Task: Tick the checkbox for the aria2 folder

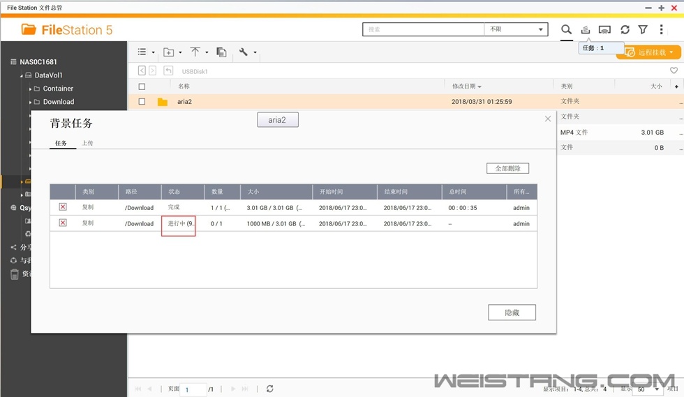Action: 142,101
